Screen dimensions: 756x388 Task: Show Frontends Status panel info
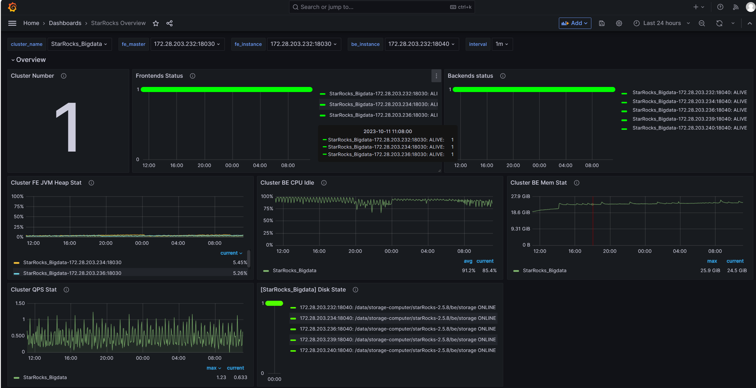[193, 76]
